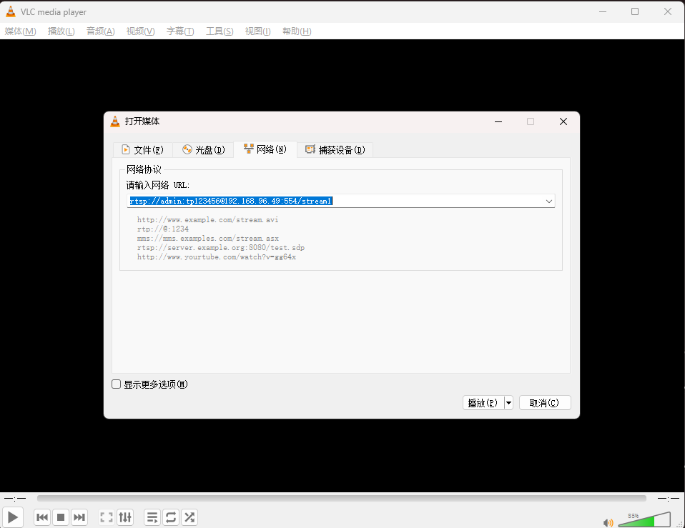Viewport: 685px width, 528px height.
Task: Open the 音频(A) menu
Action: (101, 31)
